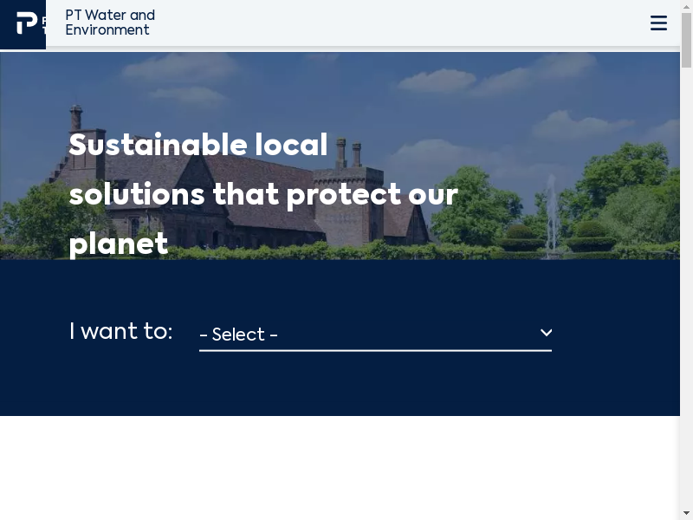This screenshot has height=520, width=693.
Task: Click the fountain in the hero image
Action: [552, 217]
